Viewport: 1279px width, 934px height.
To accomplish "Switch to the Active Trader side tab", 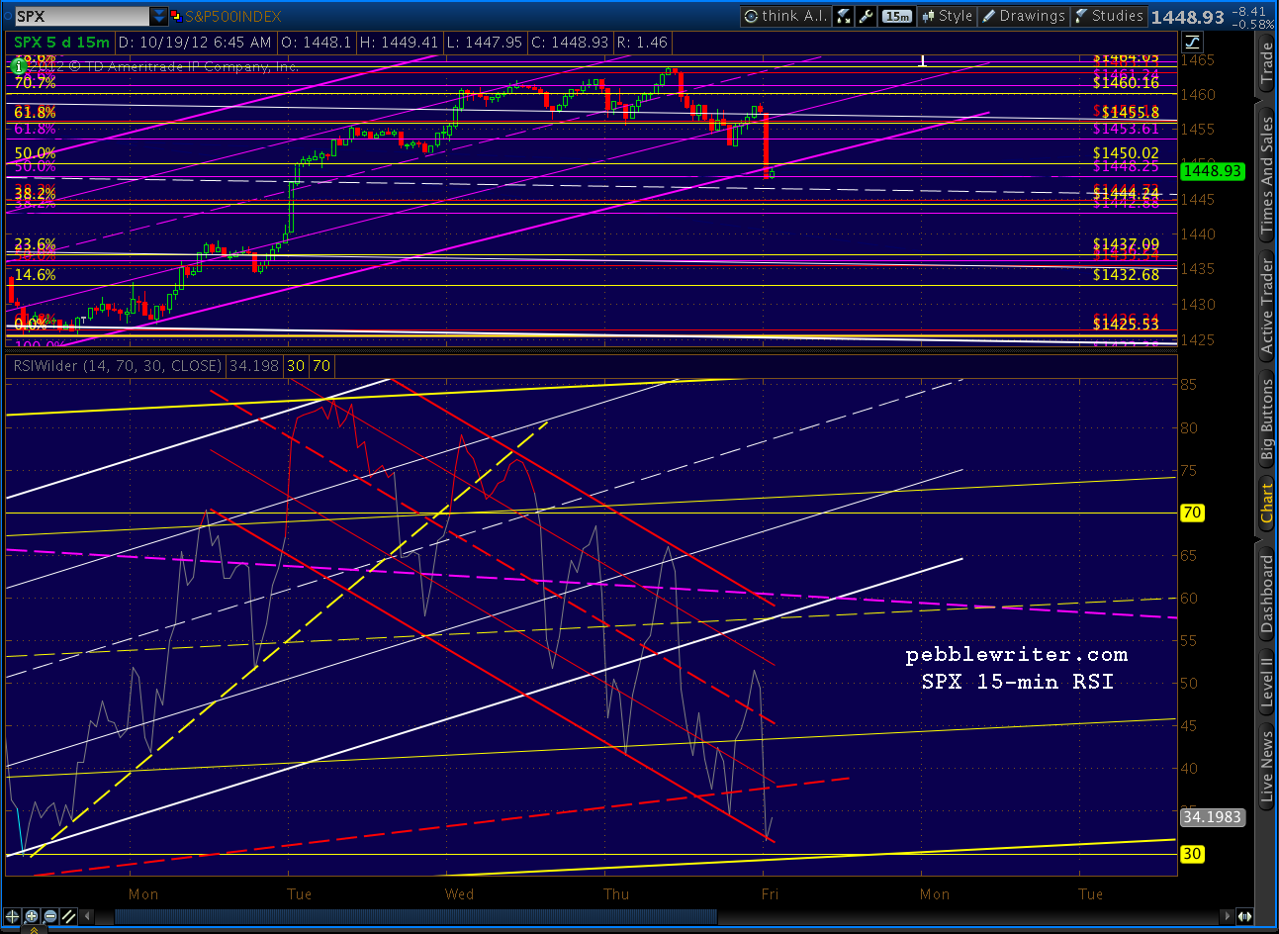I will tap(1267, 305).
